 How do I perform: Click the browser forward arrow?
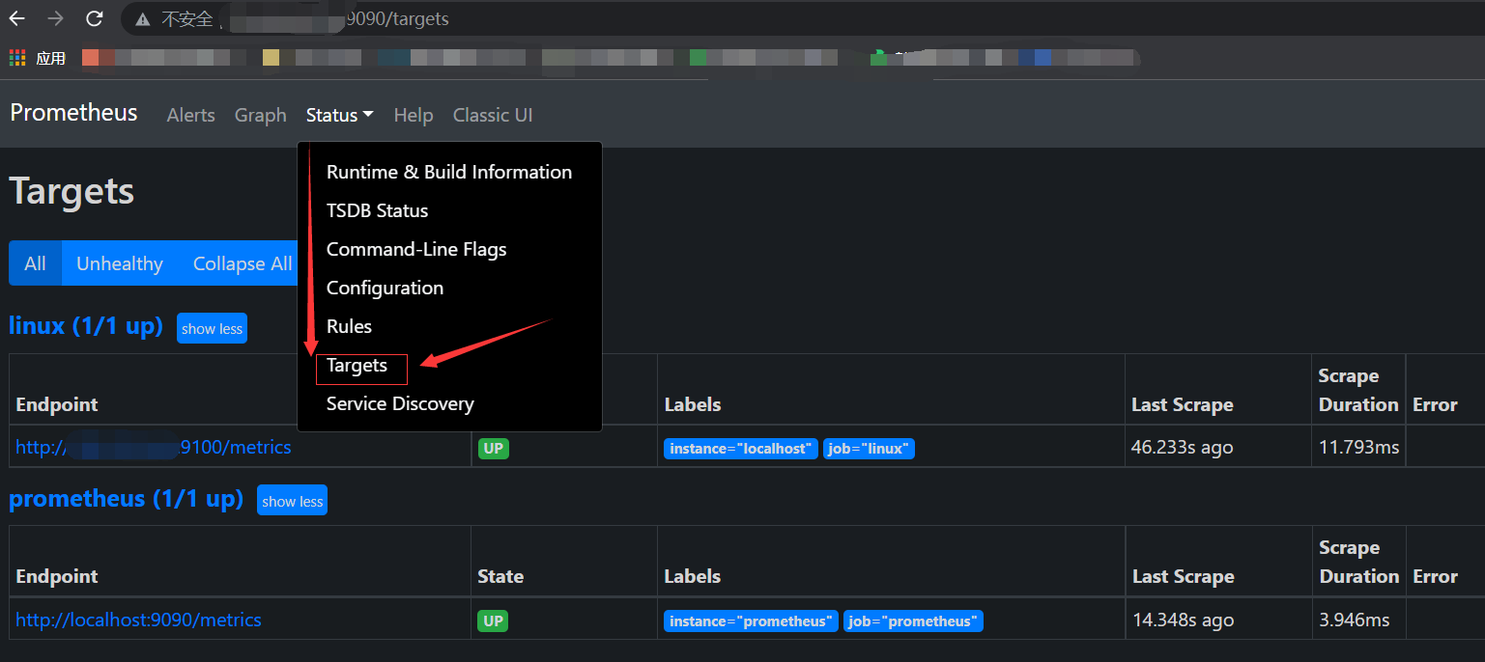(x=56, y=18)
